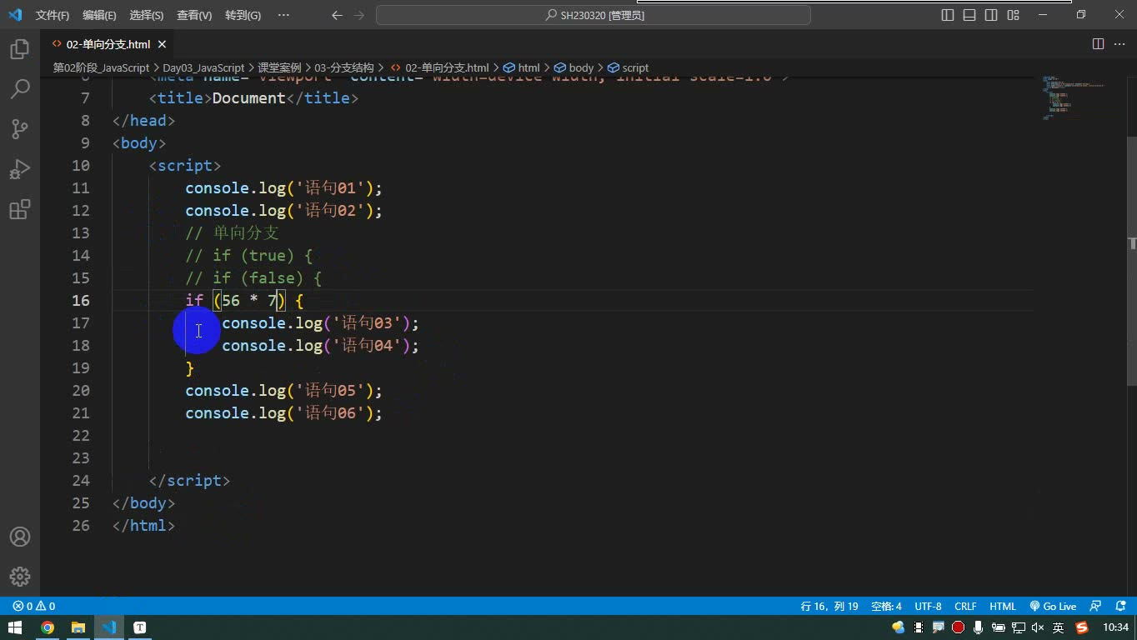This screenshot has height=640, width=1137.
Task: Open the Accounts icon
Action: [20, 537]
